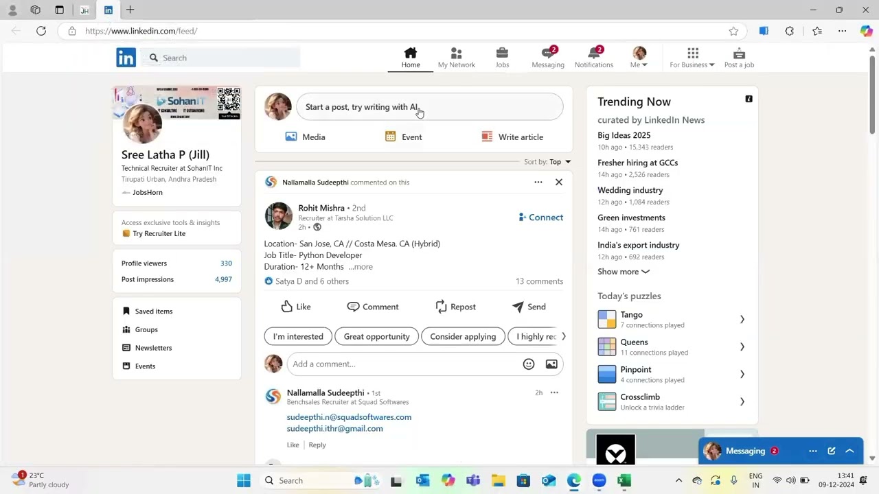
Task: Open Big Ideas 2025 news story
Action: coord(624,135)
